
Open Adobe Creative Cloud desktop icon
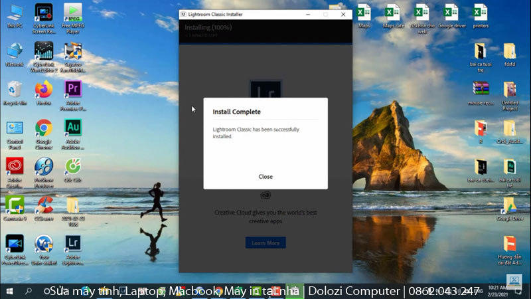[x=15, y=166]
